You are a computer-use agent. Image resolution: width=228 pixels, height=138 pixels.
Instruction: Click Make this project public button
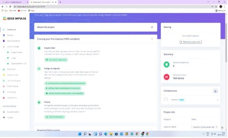pyautogui.click(x=190, y=42)
